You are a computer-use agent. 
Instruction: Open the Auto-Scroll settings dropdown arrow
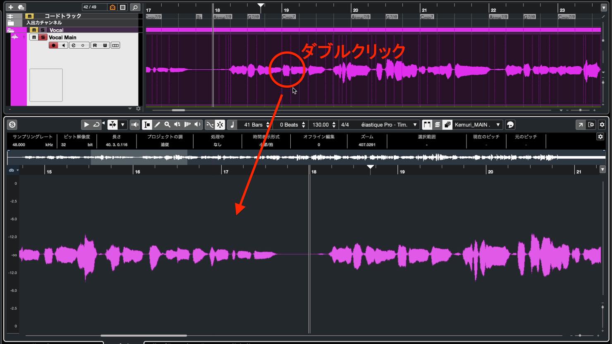pos(122,125)
